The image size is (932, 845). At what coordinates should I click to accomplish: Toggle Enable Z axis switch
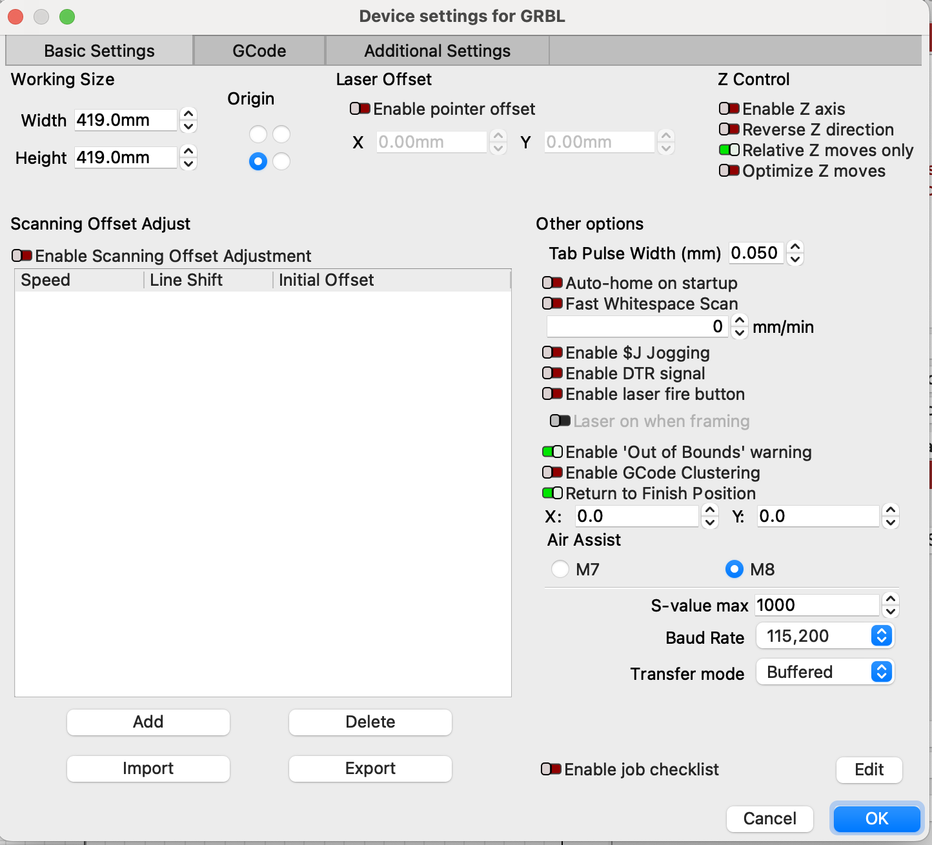729,109
